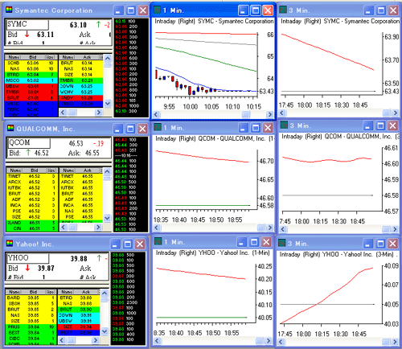Click right arrow under QUALCOMM ask table
The width and height of the screenshot is (402, 349).
(98, 227)
